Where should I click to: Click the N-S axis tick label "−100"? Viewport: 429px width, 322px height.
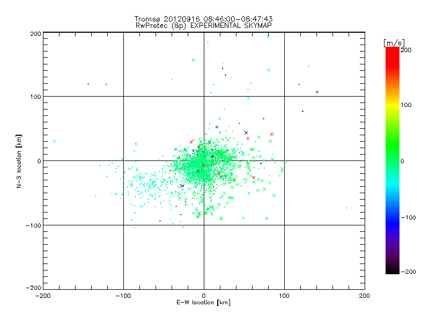[x=33, y=225]
